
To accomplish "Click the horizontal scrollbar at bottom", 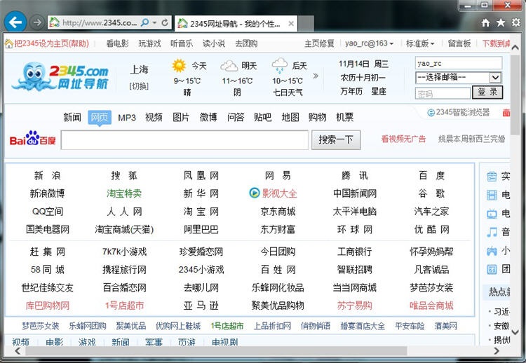I will [x=210, y=350].
